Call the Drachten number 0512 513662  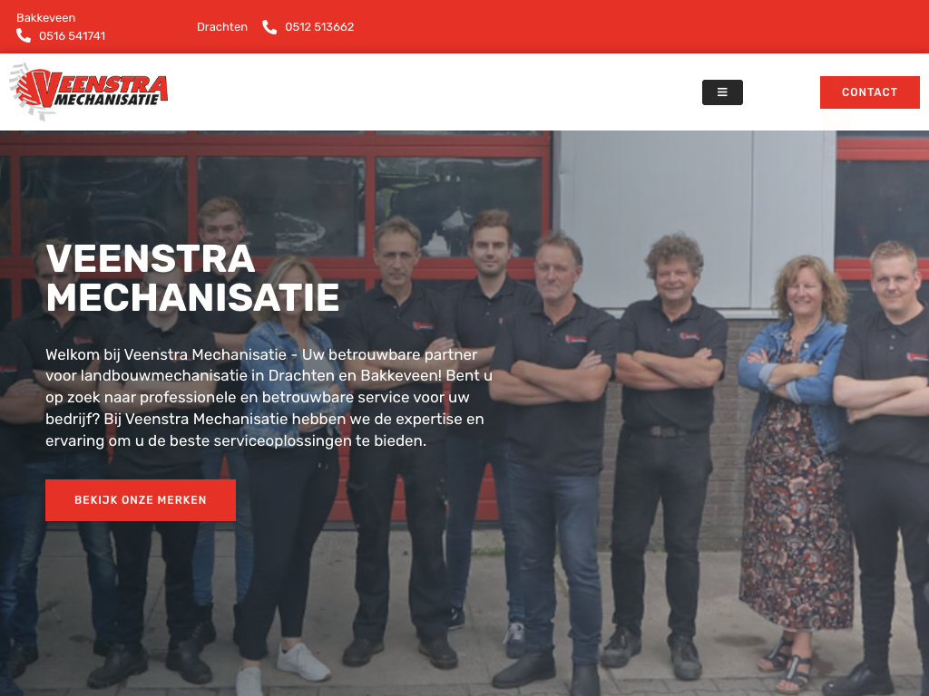coord(319,27)
